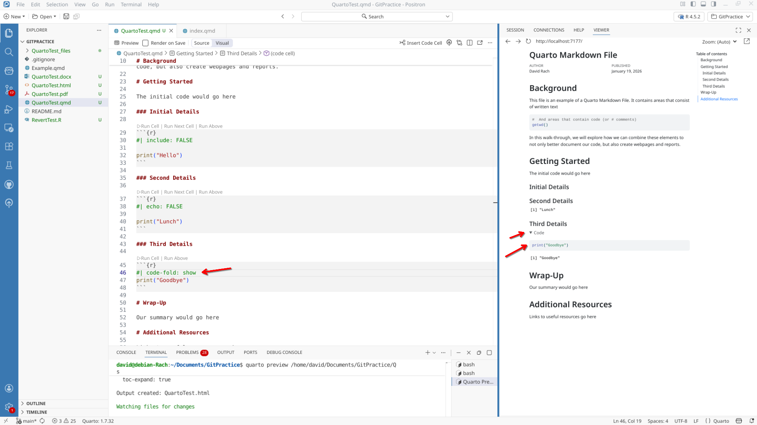Switch editor to Source mode
The width and height of the screenshot is (757, 425).
202,43
